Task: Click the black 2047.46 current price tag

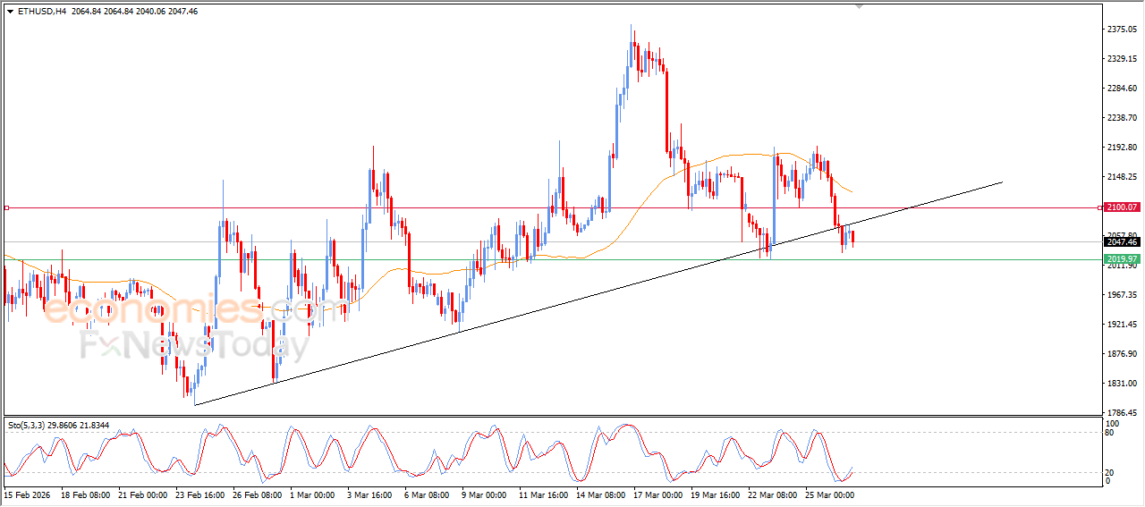Action: tap(1122, 242)
